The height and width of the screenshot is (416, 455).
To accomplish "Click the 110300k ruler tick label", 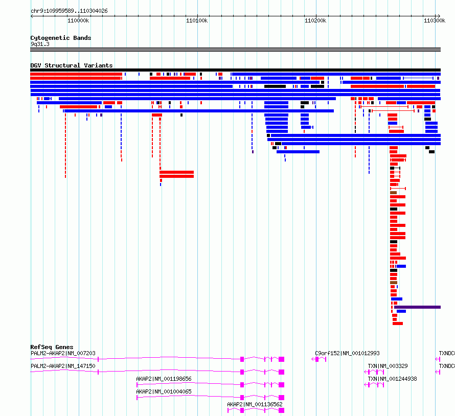I will tap(435, 20).
